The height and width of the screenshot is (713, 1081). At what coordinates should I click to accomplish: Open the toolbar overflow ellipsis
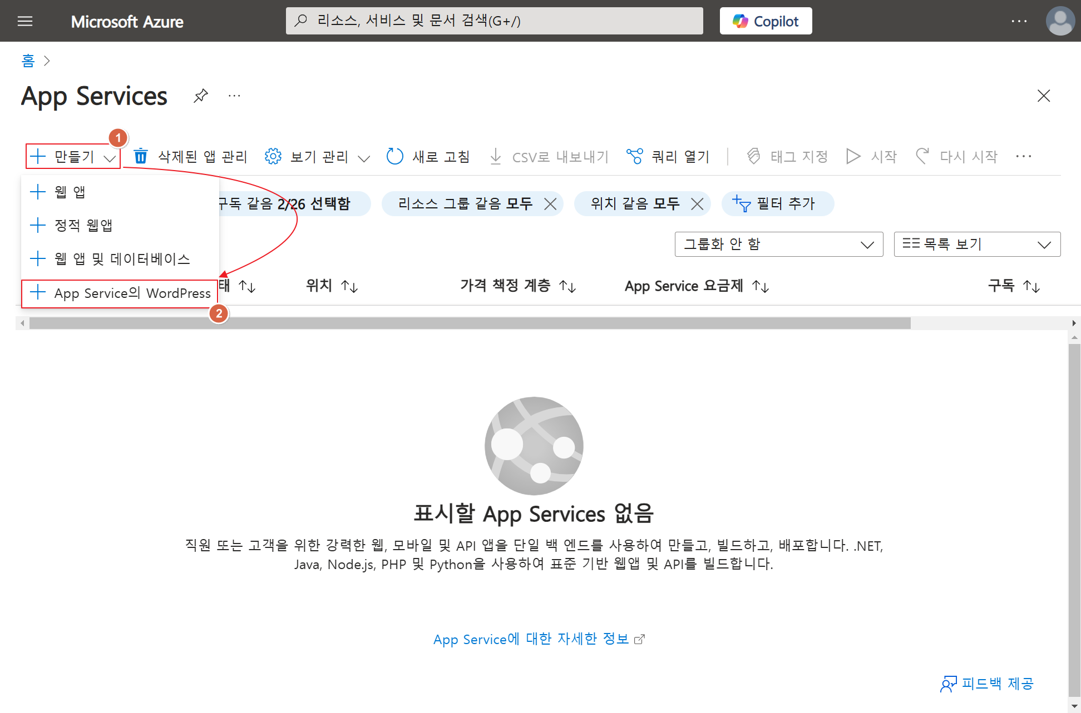pyautogui.click(x=1023, y=157)
